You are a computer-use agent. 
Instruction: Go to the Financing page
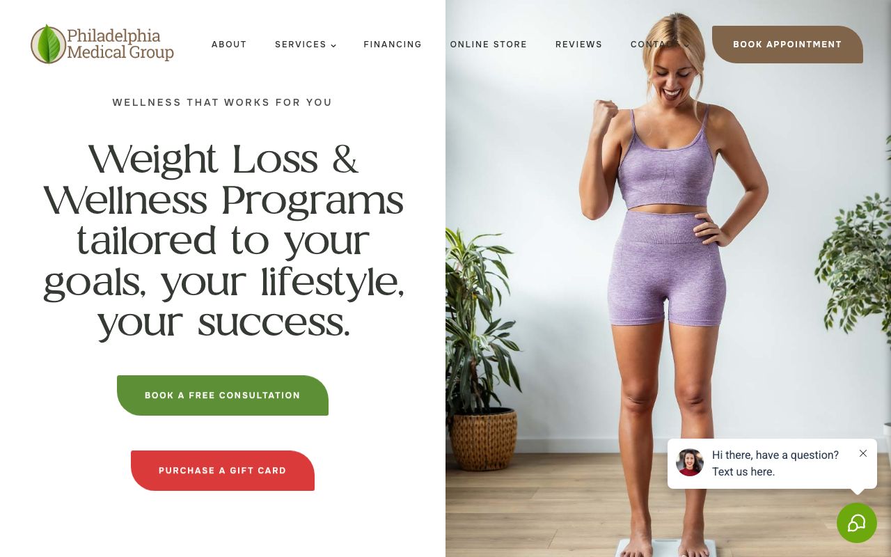click(x=393, y=45)
